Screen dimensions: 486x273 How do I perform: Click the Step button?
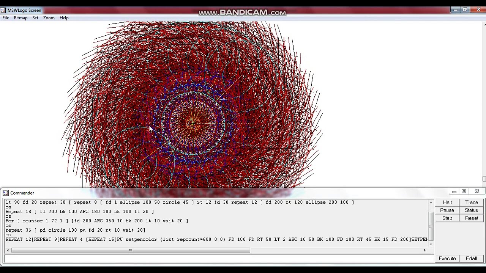[x=447, y=218]
